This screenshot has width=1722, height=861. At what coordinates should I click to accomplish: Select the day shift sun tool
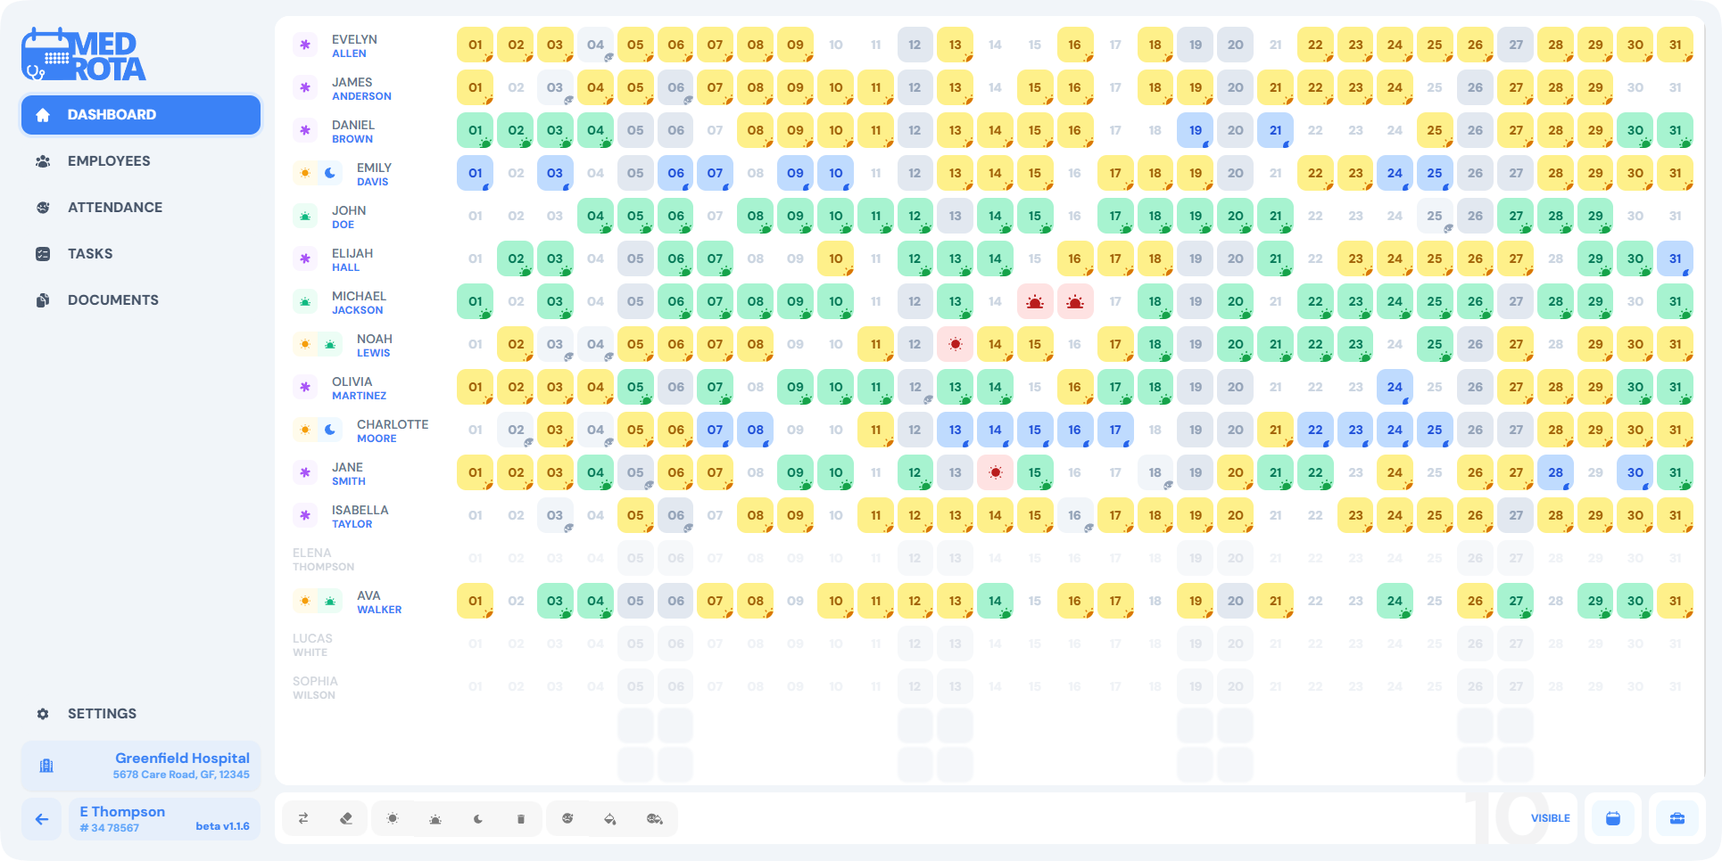pos(393,819)
